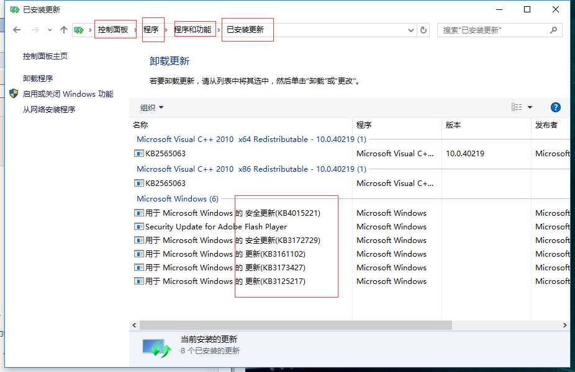Image resolution: width=575 pixels, height=372 pixels.
Task: Click the address bar location icon
Action: pos(79,30)
